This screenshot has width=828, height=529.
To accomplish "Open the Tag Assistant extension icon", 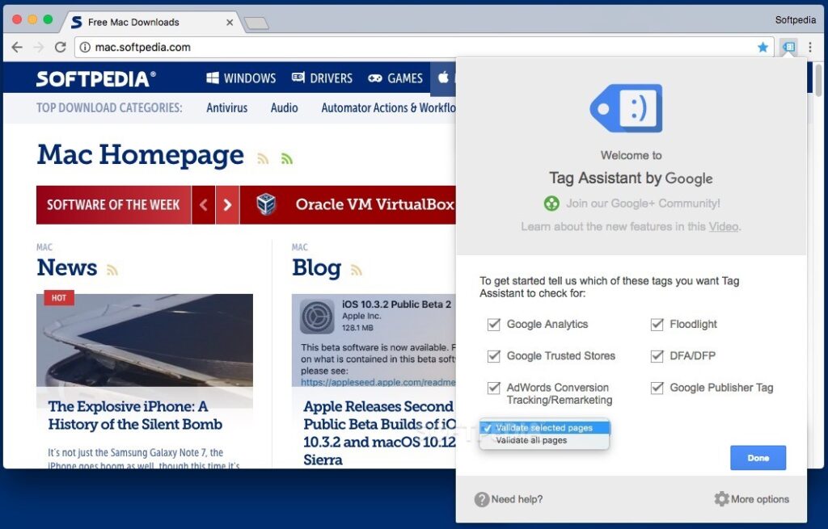I will tap(789, 47).
